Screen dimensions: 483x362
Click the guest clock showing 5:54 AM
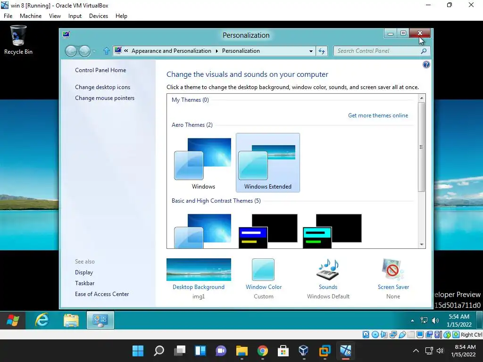[459, 321]
